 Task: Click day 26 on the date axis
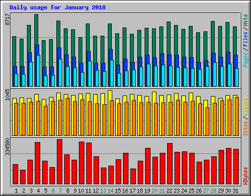(199, 191)
